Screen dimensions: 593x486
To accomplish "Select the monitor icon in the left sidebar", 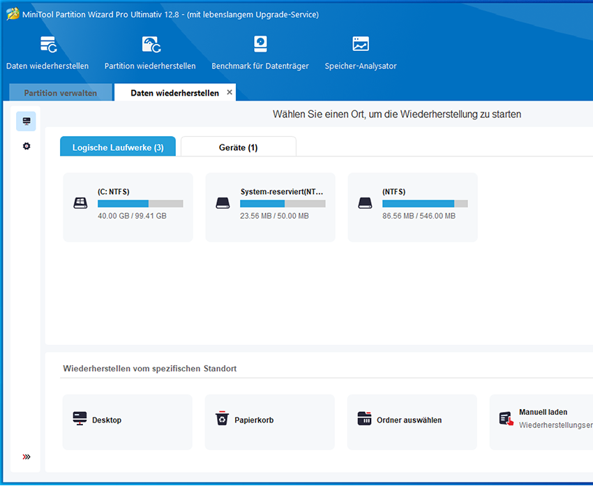I will [27, 121].
